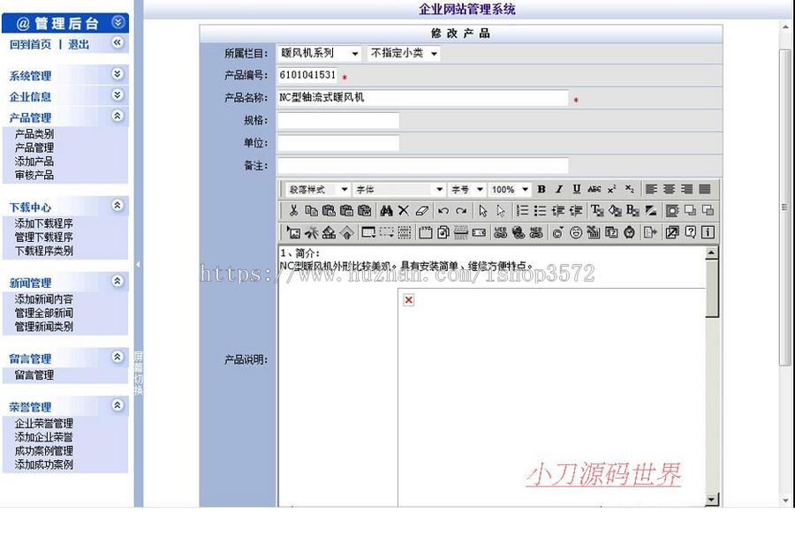Click the 单位 input field
The image size is (795, 543).
click(x=338, y=143)
